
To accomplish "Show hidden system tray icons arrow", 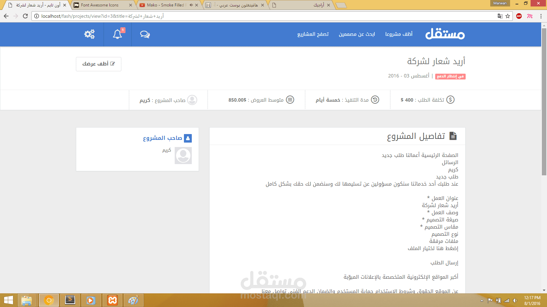I will (x=482, y=301).
